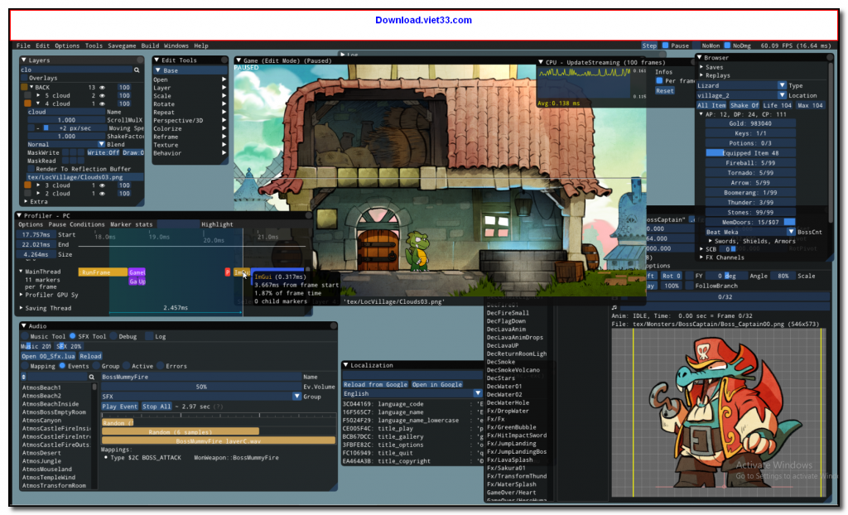
Task: Collapse the CPU UpdateStreaming window triangle
Action: [541, 62]
